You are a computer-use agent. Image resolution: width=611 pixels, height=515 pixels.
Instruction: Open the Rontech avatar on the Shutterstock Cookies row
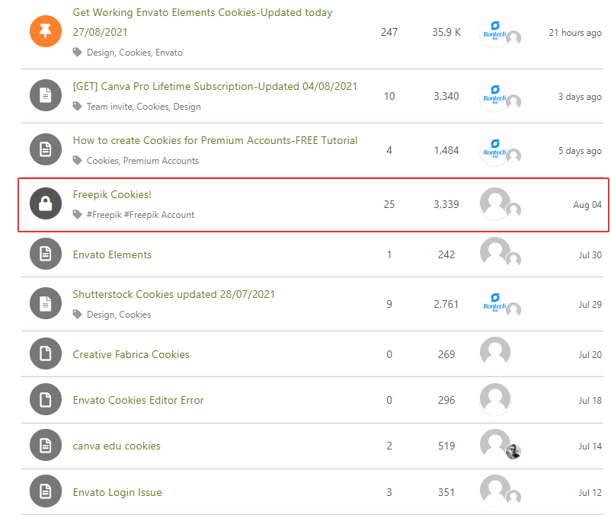click(x=495, y=304)
